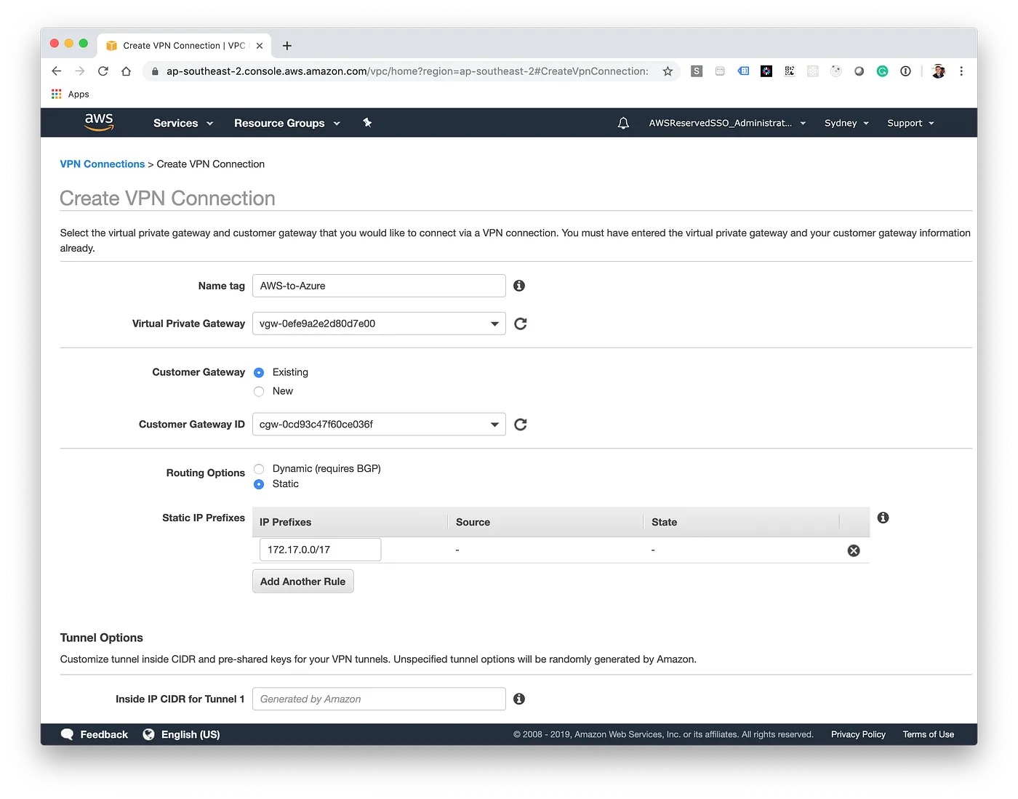Choose Static routing option
Image resolution: width=1018 pixels, height=799 pixels.
tap(259, 485)
